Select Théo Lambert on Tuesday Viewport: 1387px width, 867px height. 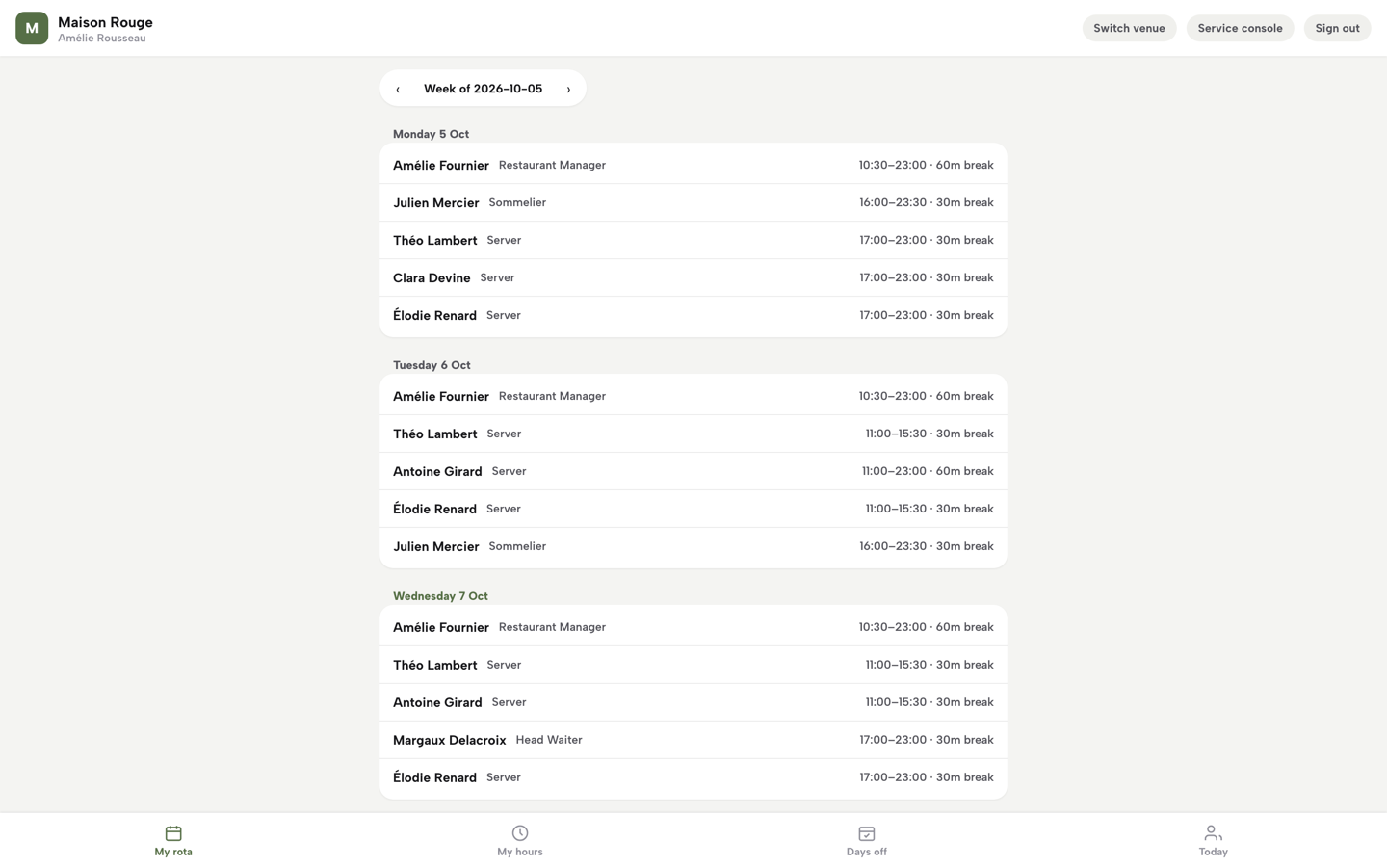tap(693, 433)
